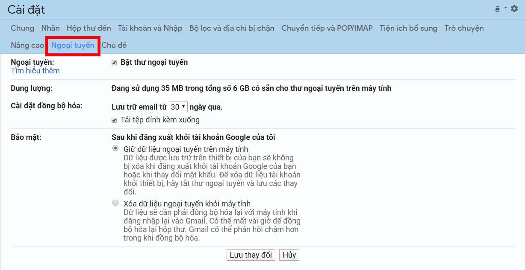Click the Bảo mật label
The image size is (525, 270).
[26, 137]
